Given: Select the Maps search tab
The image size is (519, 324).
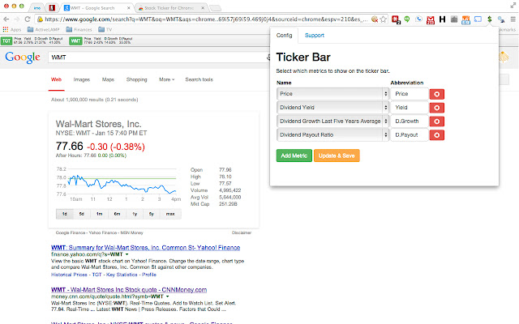Looking at the screenshot, I should click(x=108, y=79).
